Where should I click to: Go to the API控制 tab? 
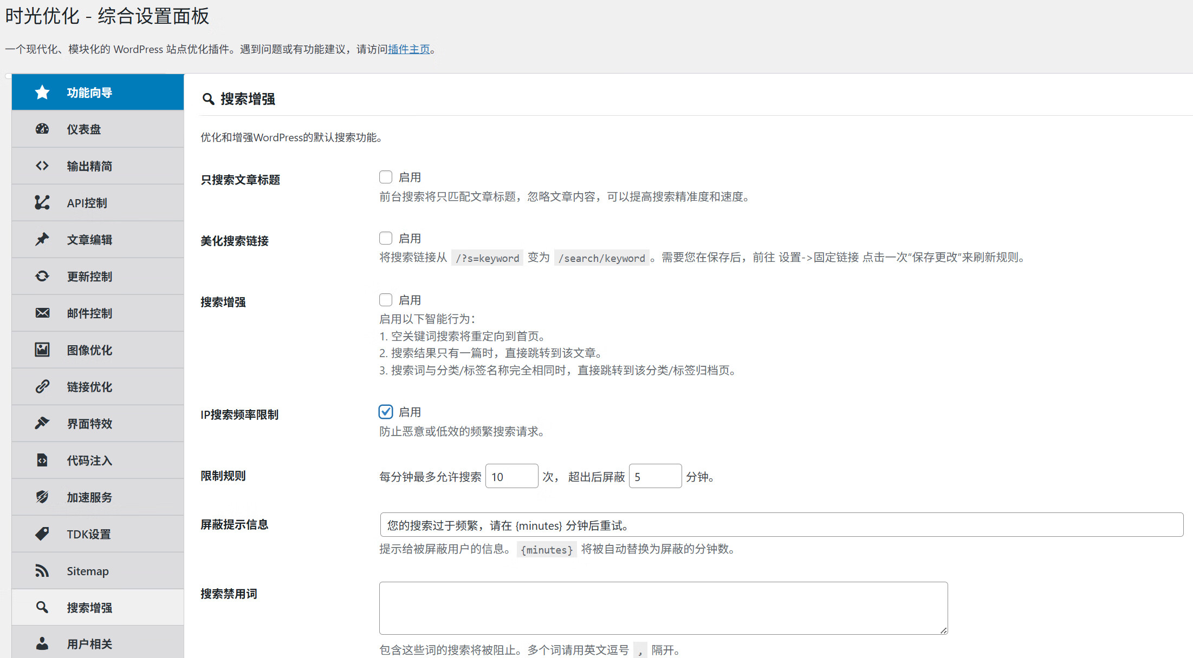pos(98,202)
